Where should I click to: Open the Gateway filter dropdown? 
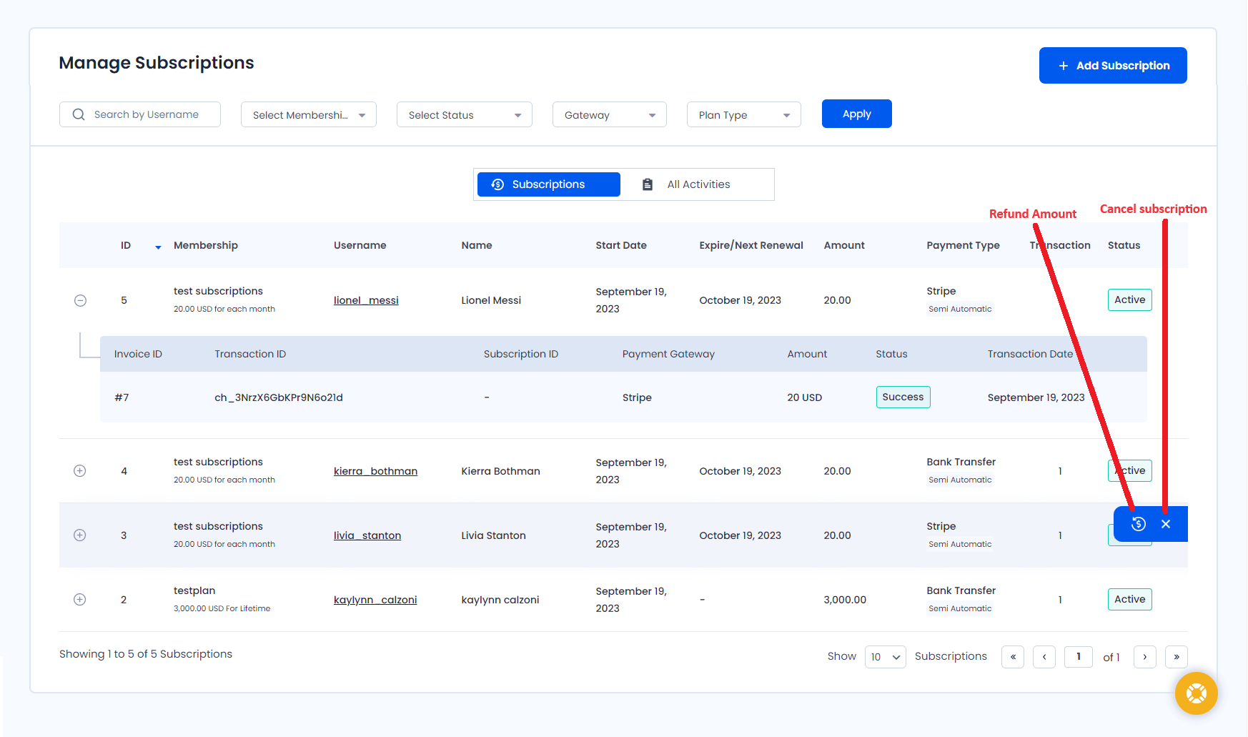coord(609,115)
